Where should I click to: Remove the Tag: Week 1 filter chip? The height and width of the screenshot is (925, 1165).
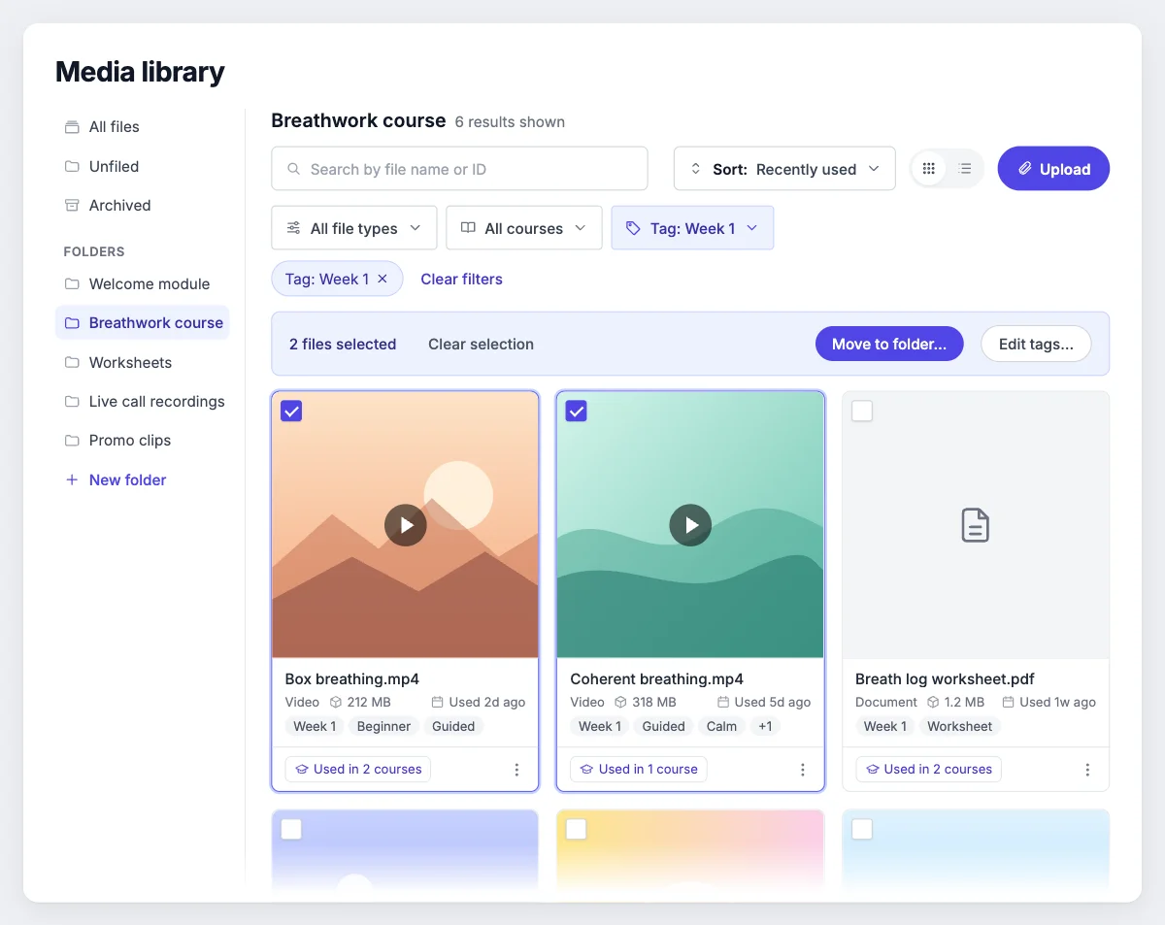click(x=383, y=279)
